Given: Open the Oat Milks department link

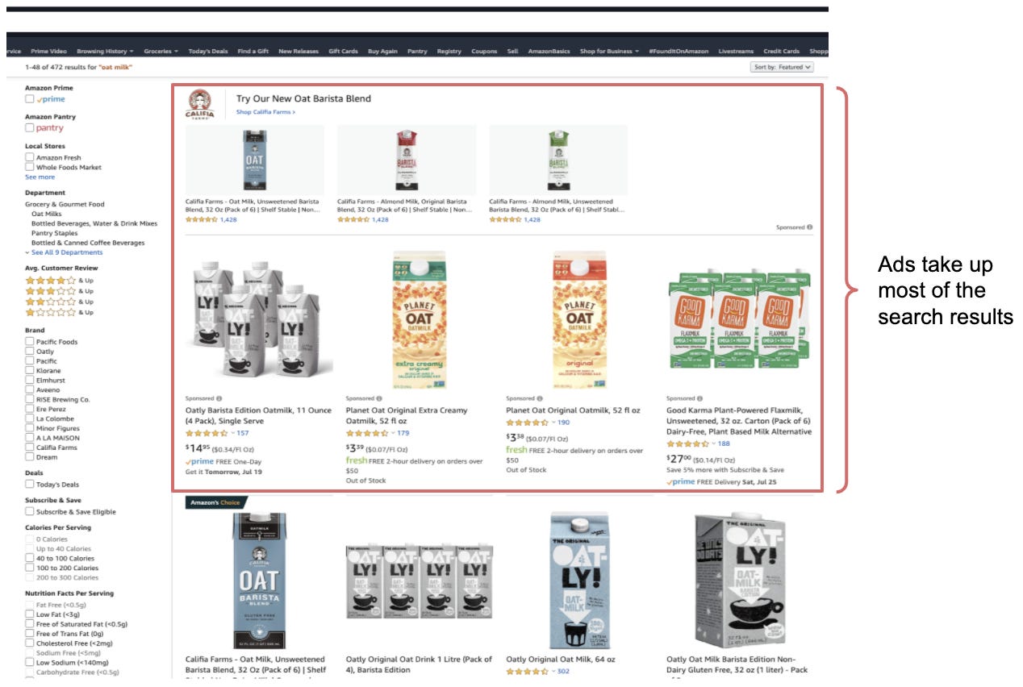Looking at the screenshot, I should [46, 214].
